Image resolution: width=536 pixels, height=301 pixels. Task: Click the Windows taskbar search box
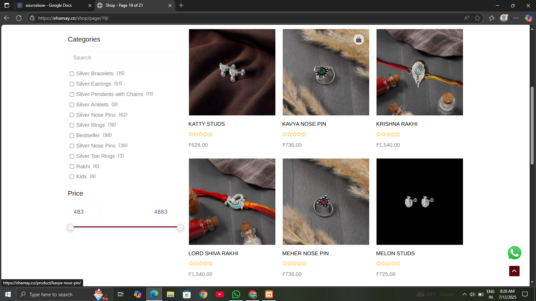64,294
